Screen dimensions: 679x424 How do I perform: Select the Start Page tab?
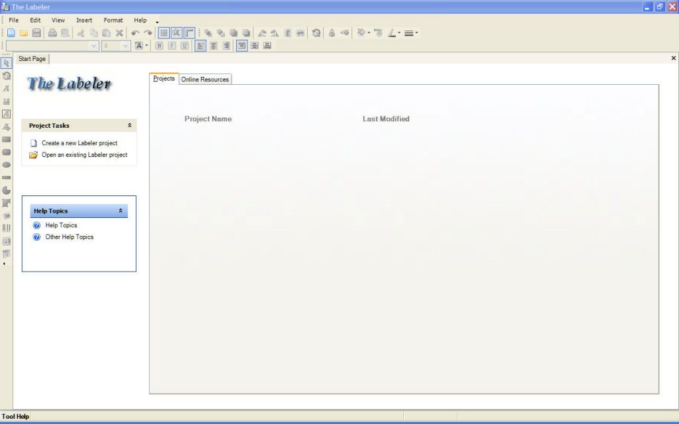pyautogui.click(x=32, y=59)
